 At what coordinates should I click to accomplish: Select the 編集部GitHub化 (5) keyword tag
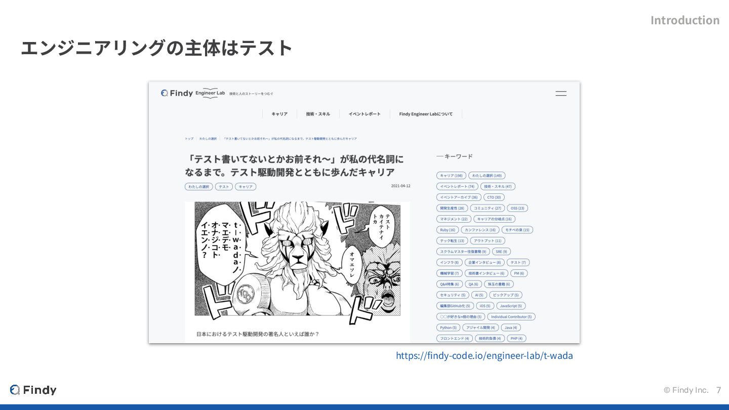[455, 306]
